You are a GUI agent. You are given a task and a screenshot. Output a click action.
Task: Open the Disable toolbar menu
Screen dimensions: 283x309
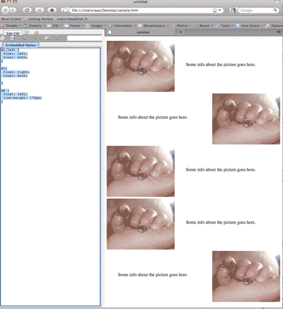pos(11,25)
